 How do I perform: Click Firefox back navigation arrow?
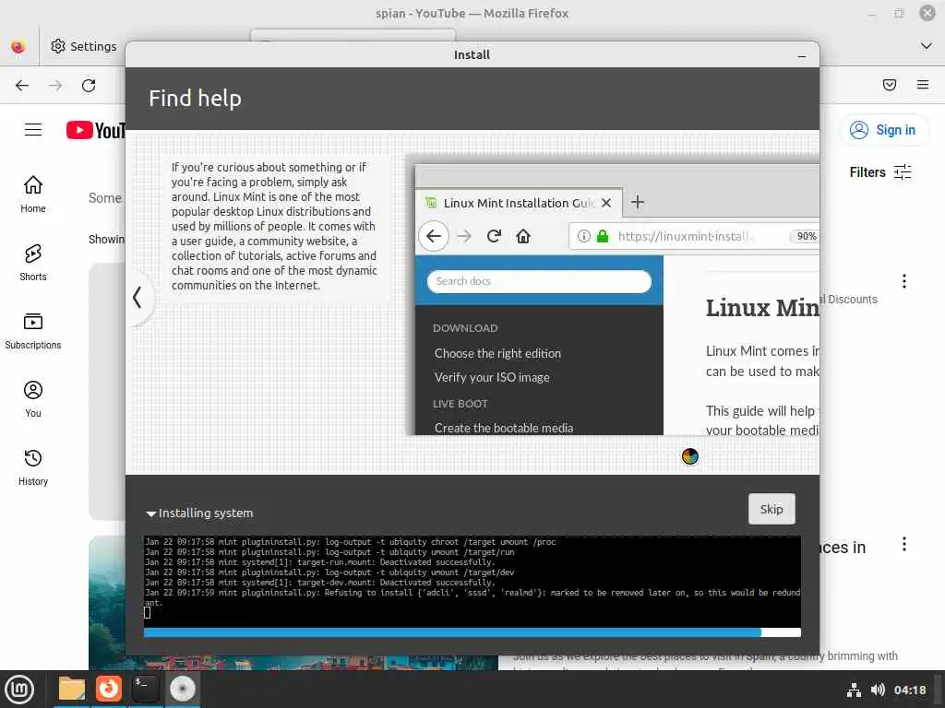pyautogui.click(x=22, y=85)
